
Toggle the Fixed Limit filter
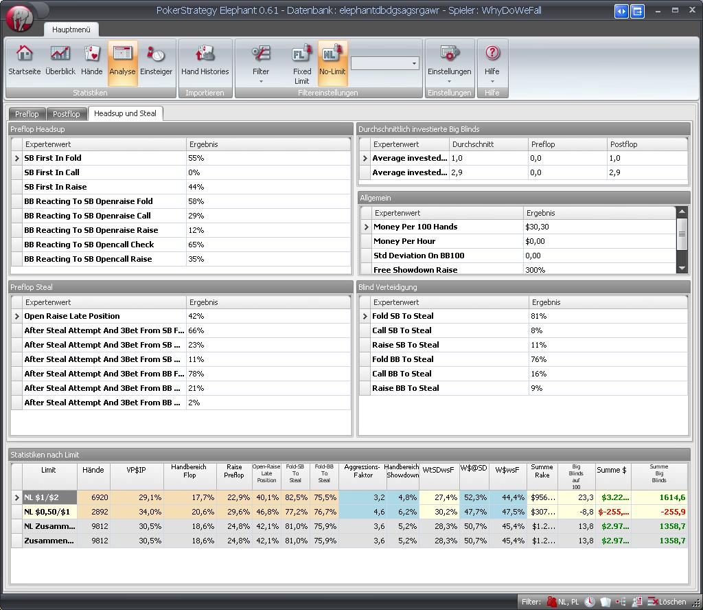[x=302, y=64]
